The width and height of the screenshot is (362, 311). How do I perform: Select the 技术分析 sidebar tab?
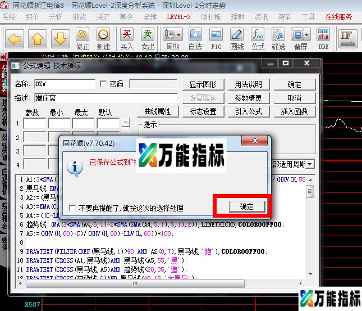(x=4, y=112)
